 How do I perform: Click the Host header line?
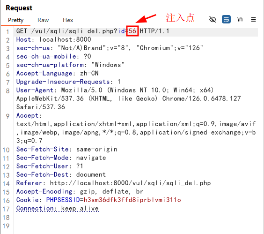click(53, 40)
